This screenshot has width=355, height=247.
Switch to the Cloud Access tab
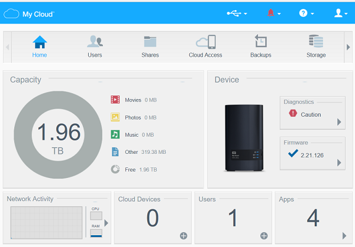205,47
